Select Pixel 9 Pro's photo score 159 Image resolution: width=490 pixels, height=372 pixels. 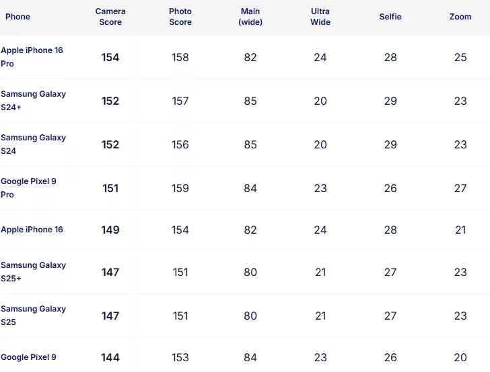(x=180, y=189)
